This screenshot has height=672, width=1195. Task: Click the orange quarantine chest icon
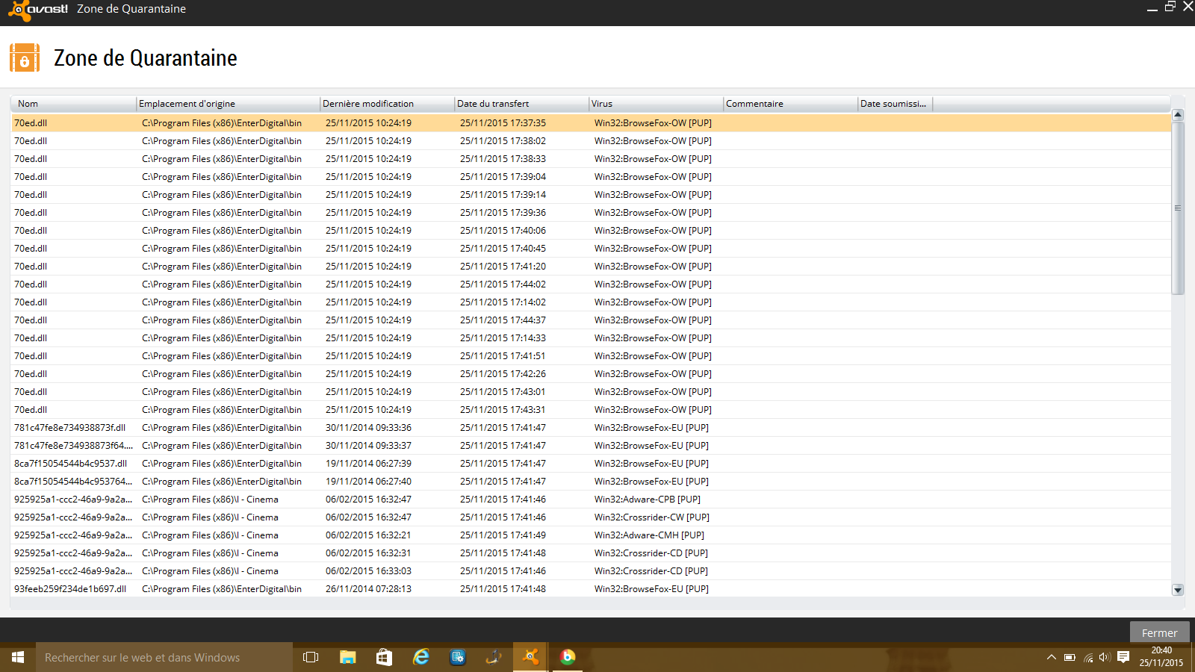[25, 58]
